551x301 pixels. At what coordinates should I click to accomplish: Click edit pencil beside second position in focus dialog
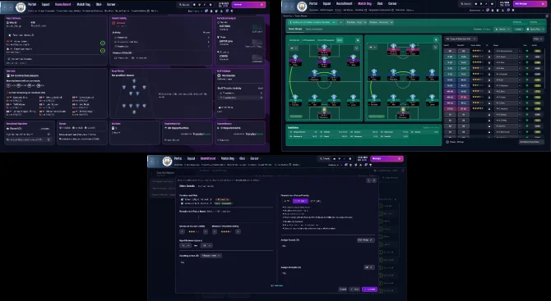click(x=211, y=203)
